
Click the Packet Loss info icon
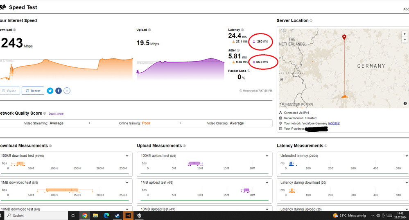pyautogui.click(x=249, y=71)
